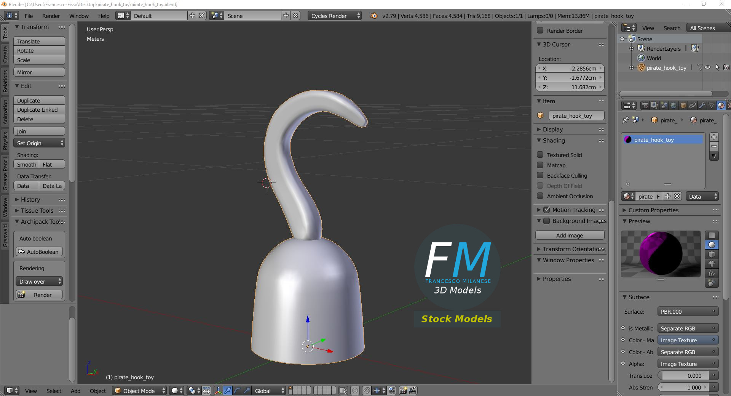The image size is (731, 396).
Task: Click OpenGL render animation clapperboard icon
Action: click(x=413, y=391)
